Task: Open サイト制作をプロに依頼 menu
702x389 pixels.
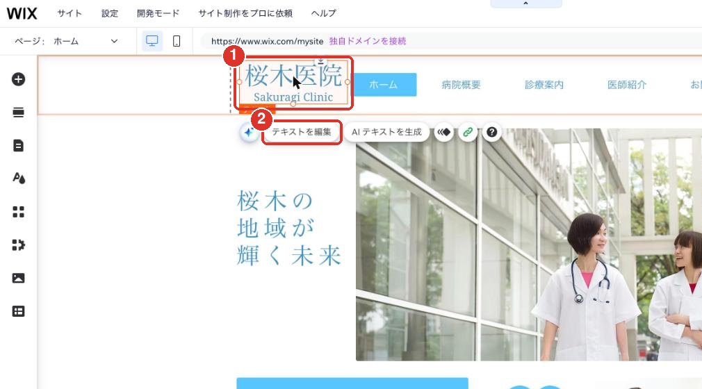Action: pos(245,13)
